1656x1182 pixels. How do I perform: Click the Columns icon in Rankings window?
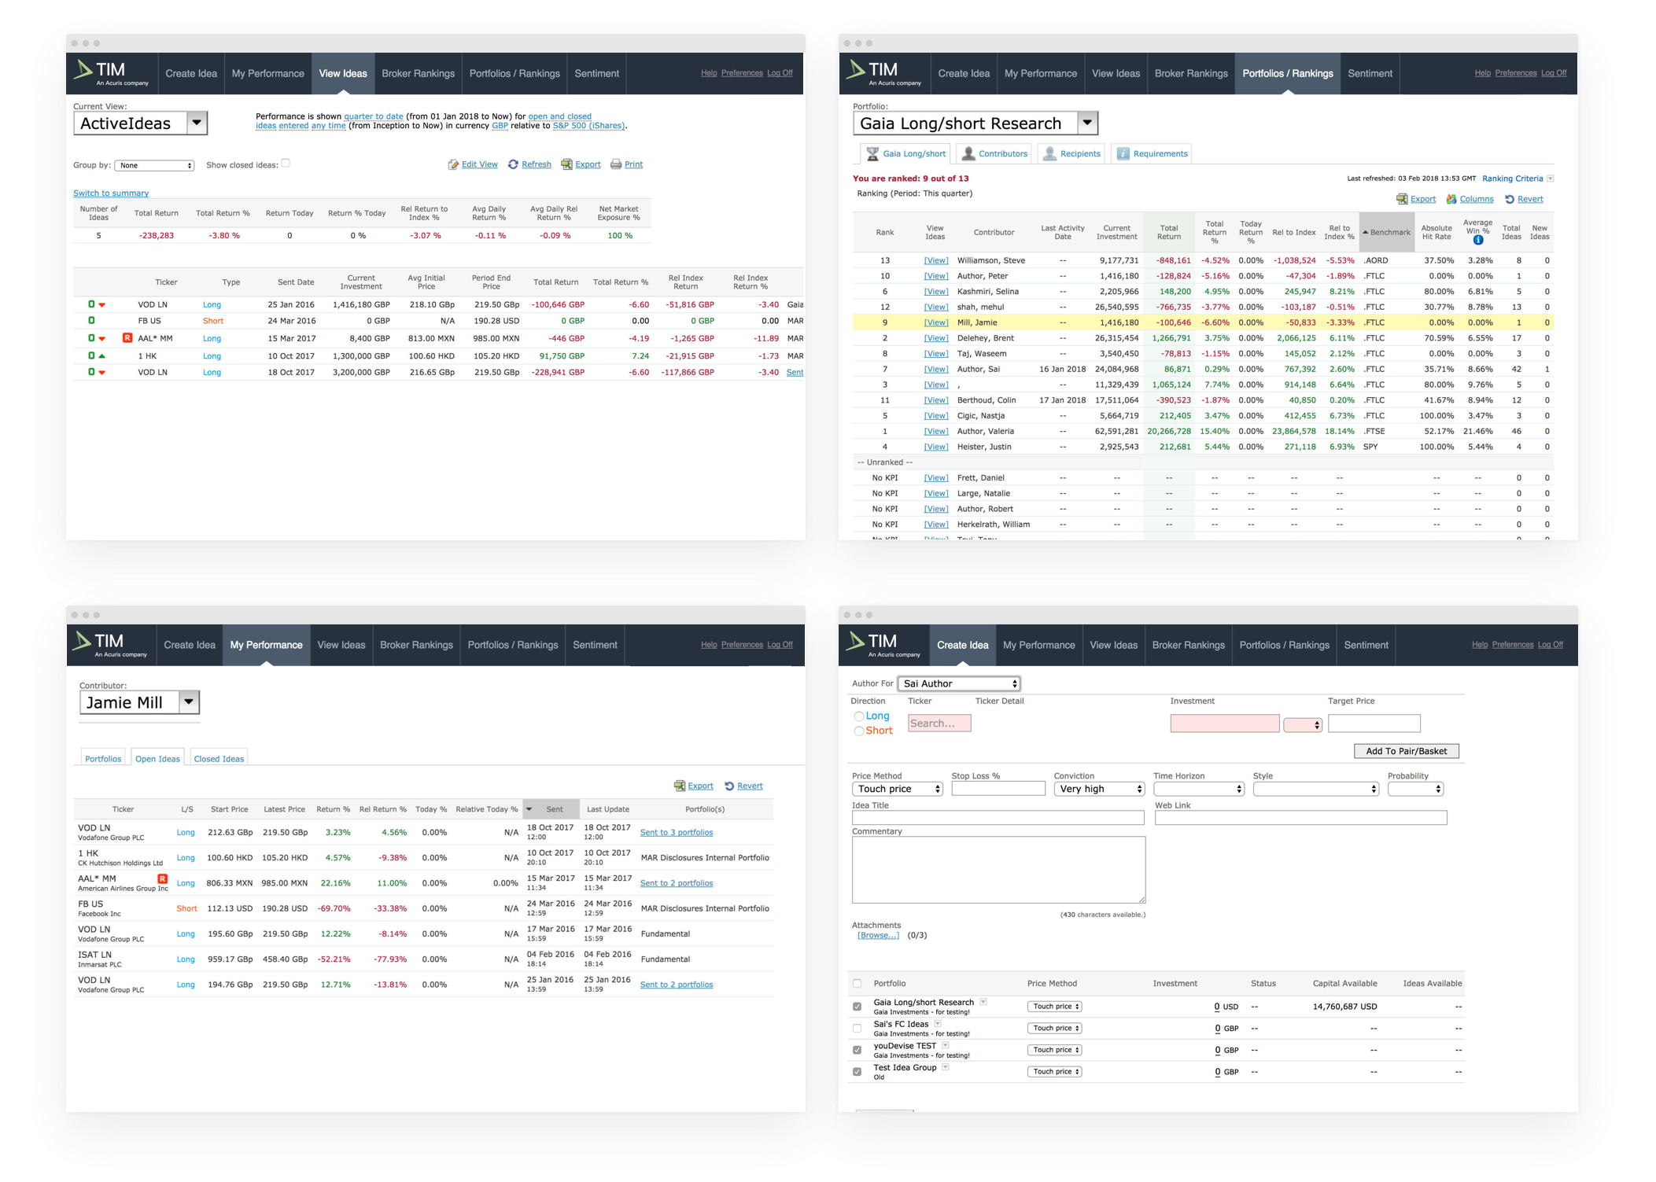[x=1451, y=199]
